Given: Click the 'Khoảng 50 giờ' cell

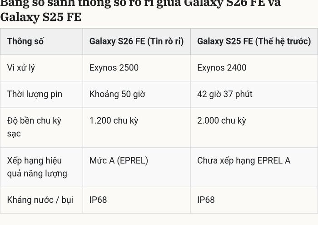Looking at the screenshot, I should pos(117,95).
